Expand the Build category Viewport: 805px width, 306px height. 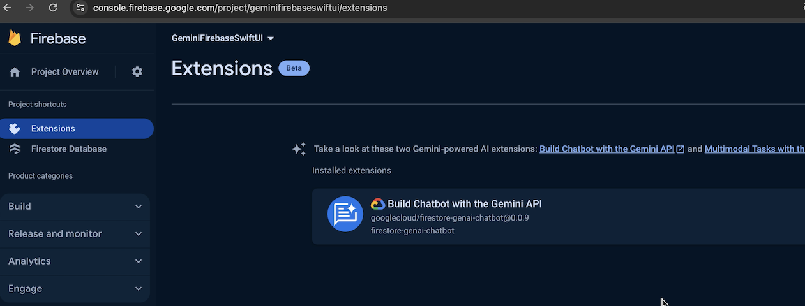pyautogui.click(x=75, y=207)
